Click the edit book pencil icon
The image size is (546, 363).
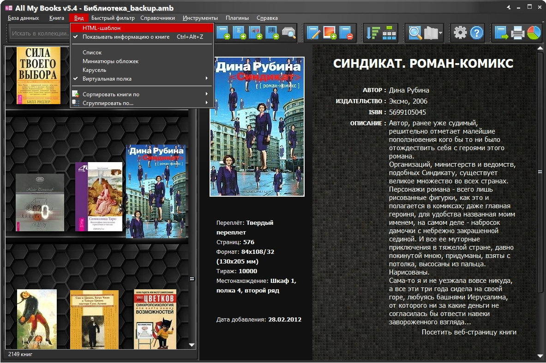tap(314, 33)
